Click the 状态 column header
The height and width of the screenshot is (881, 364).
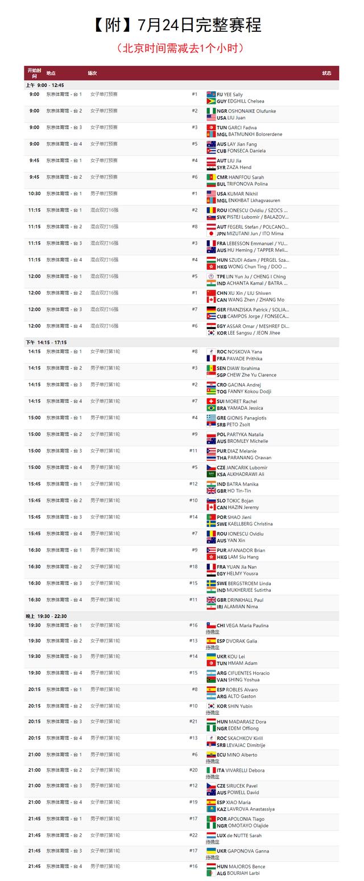pyautogui.click(x=326, y=73)
